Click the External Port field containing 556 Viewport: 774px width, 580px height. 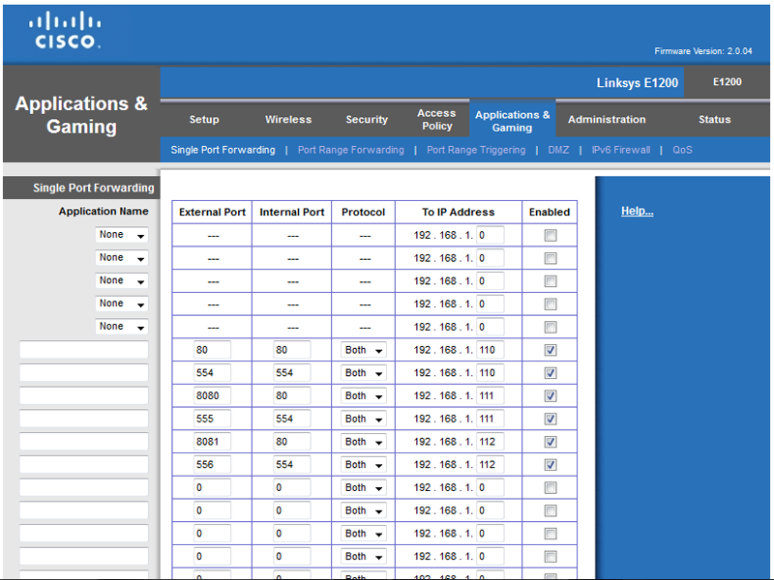pyautogui.click(x=212, y=465)
